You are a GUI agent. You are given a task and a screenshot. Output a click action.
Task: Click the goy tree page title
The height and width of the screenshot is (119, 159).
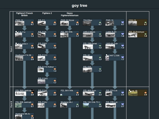(x=79, y=6)
